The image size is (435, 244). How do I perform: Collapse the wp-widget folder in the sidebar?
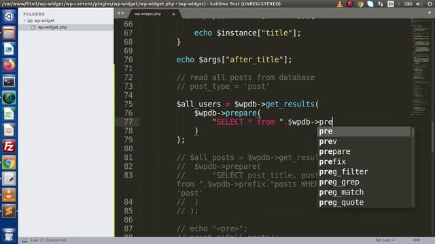click(x=24, y=20)
